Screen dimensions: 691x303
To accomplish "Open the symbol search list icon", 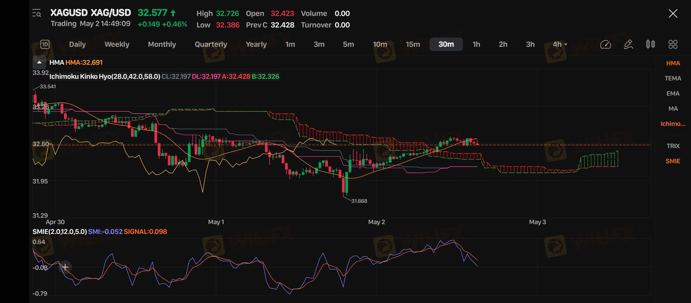I will 37,13.
